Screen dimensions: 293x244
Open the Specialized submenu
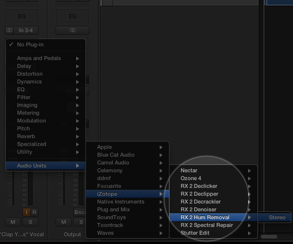[x=45, y=144]
